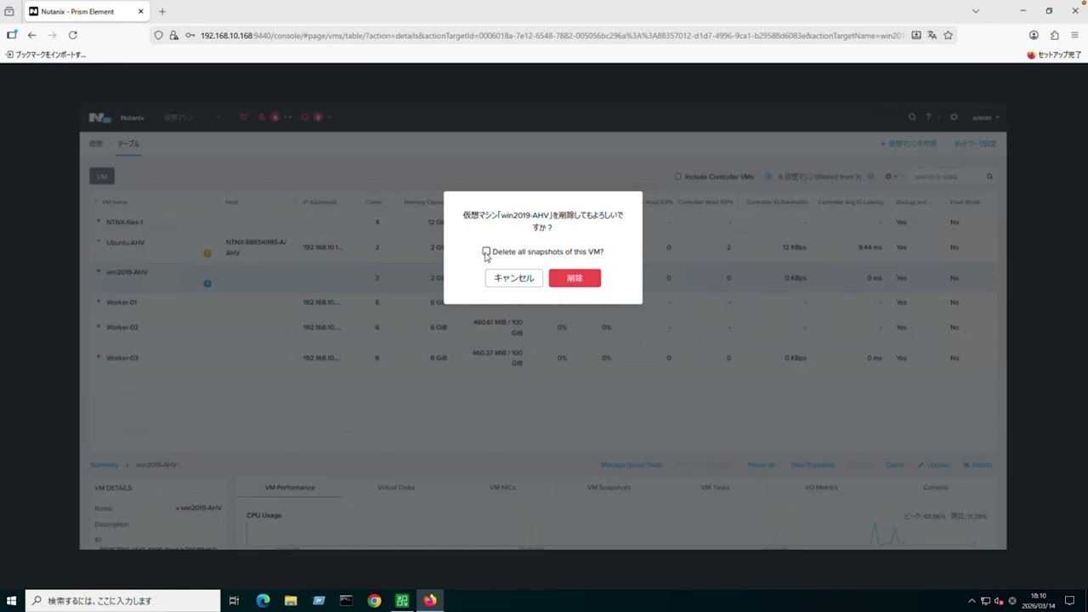This screenshot has height=612, width=1088.
Task: Click the Take Snapshot link
Action: point(813,465)
